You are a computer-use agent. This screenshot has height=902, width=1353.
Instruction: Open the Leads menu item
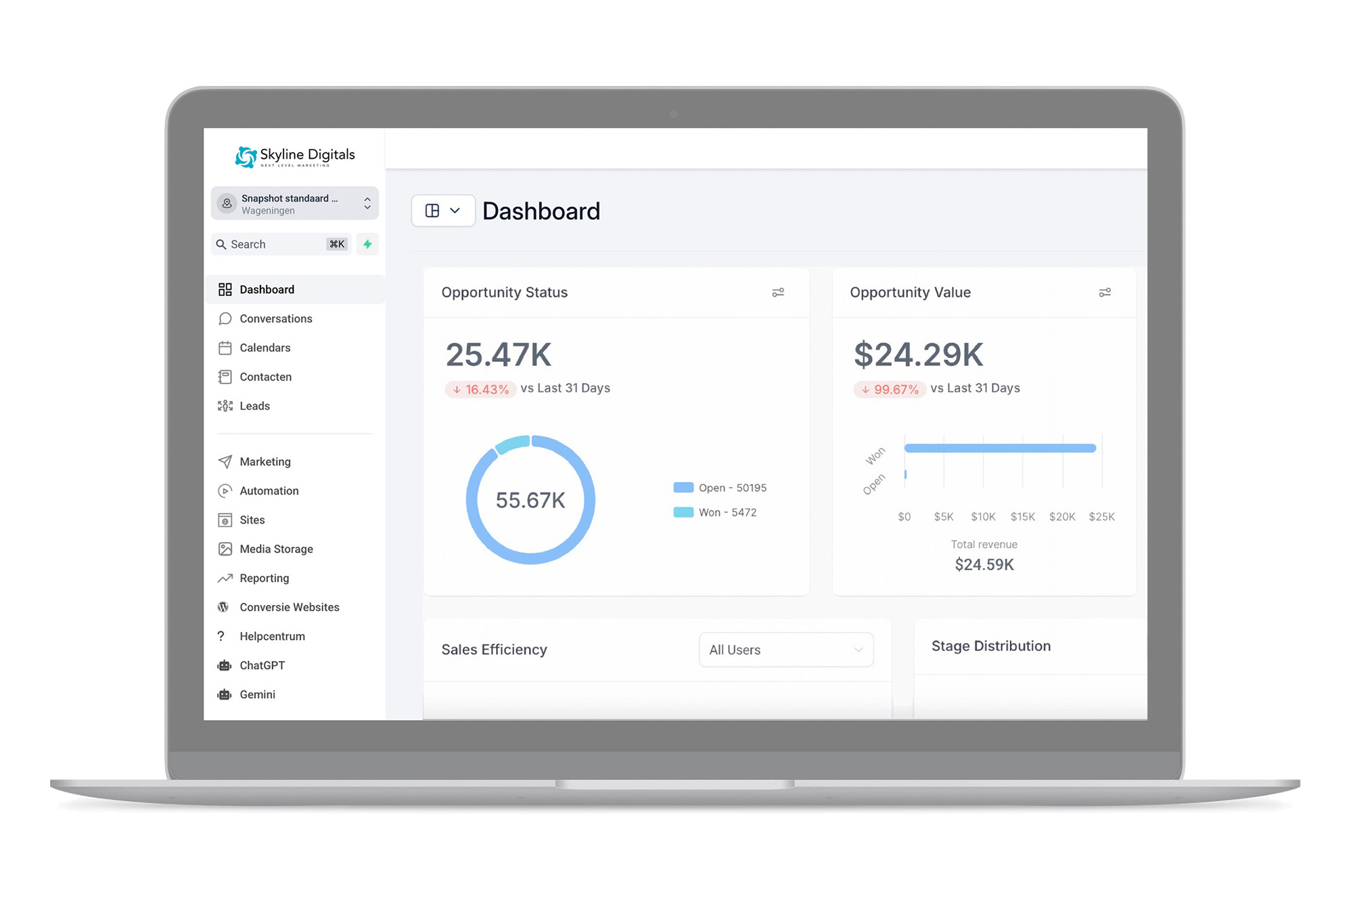pos(254,406)
